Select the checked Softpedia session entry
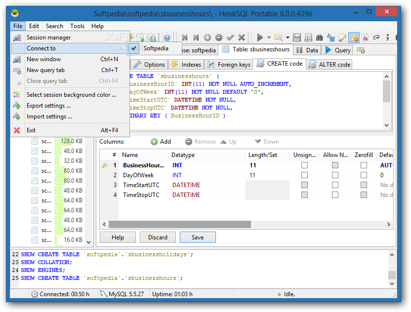This screenshot has height=312, width=411. tap(155, 48)
